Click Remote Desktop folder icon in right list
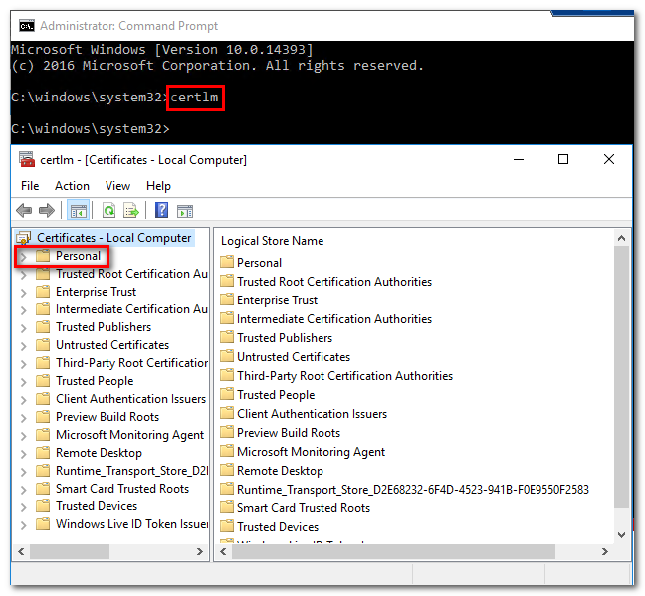The image size is (645, 596). (227, 470)
